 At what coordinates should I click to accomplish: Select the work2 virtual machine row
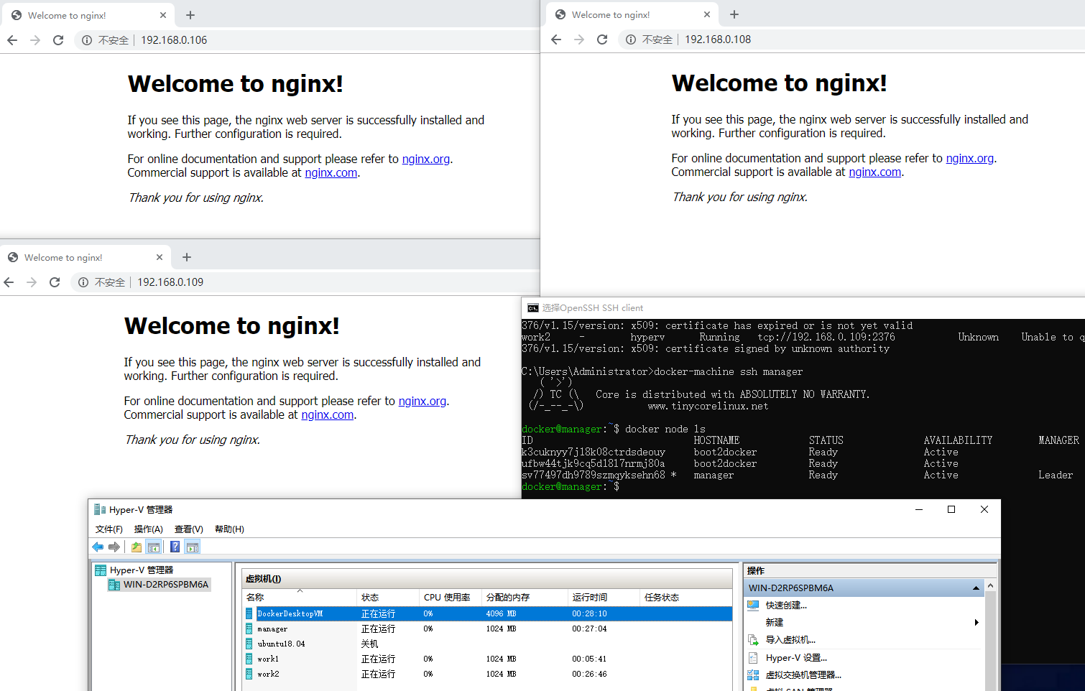click(x=488, y=674)
